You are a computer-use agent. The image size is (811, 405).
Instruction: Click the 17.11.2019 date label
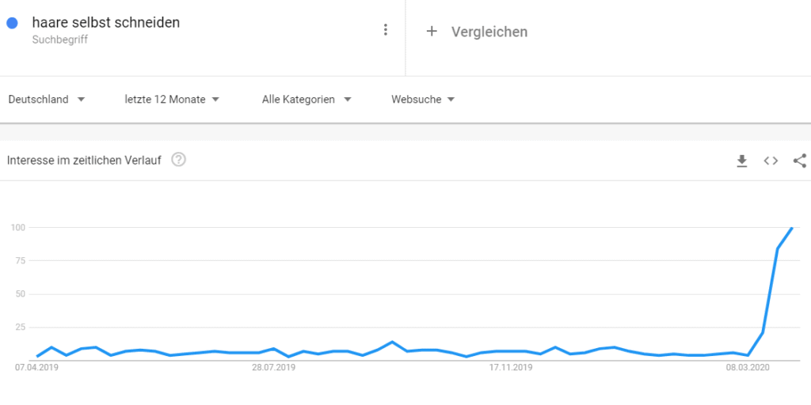point(511,368)
